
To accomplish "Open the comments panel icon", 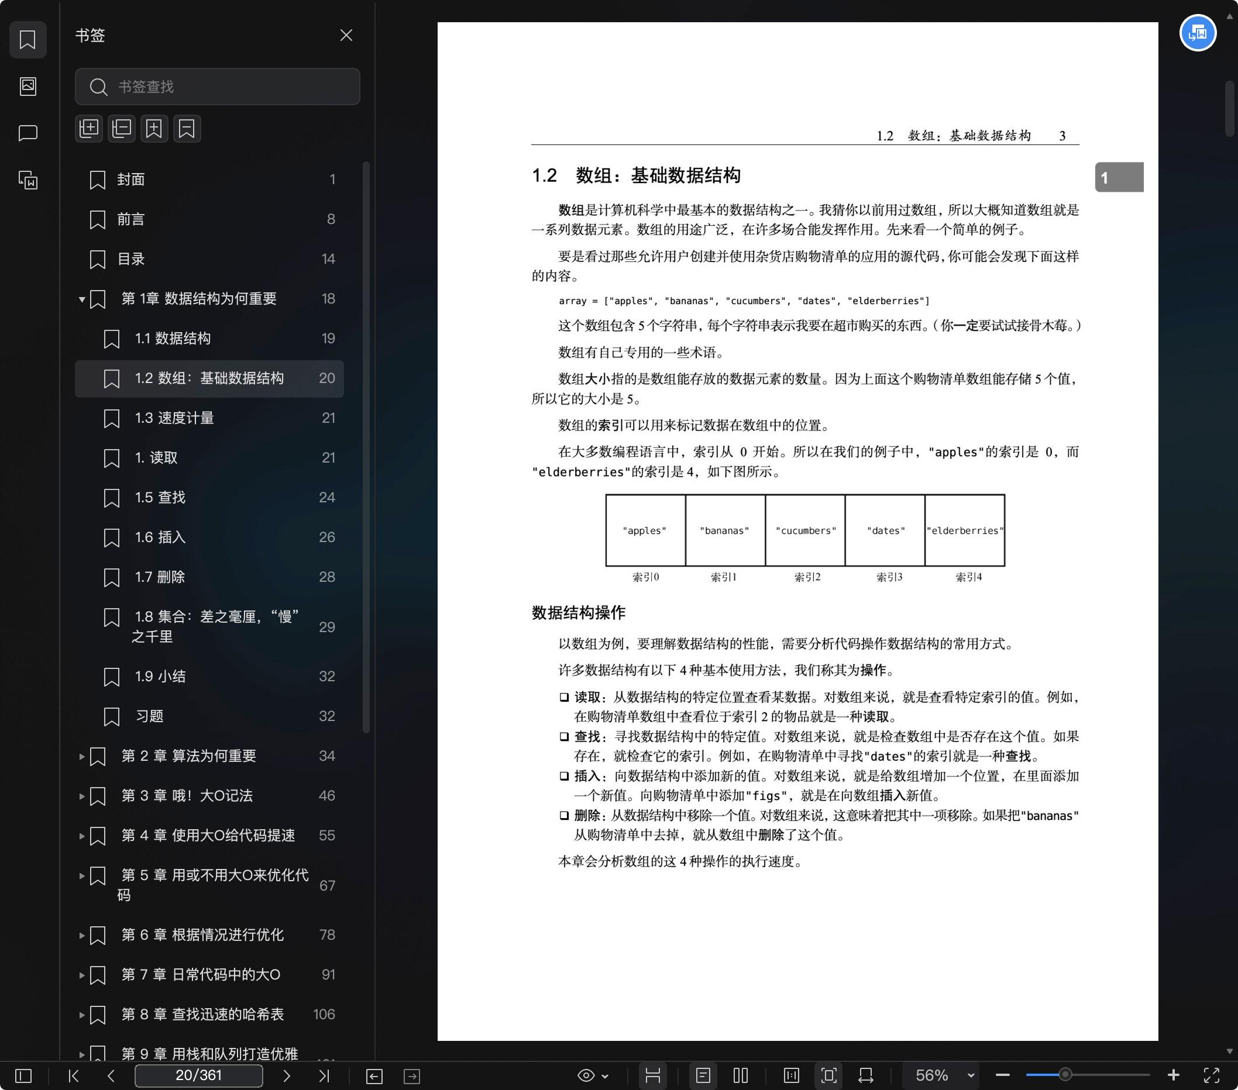I will [x=28, y=133].
